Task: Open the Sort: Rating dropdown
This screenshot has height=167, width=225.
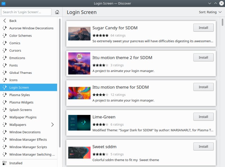Action: coord(210,12)
